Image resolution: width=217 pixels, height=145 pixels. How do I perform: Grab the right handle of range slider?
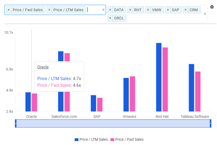pos(211,123)
